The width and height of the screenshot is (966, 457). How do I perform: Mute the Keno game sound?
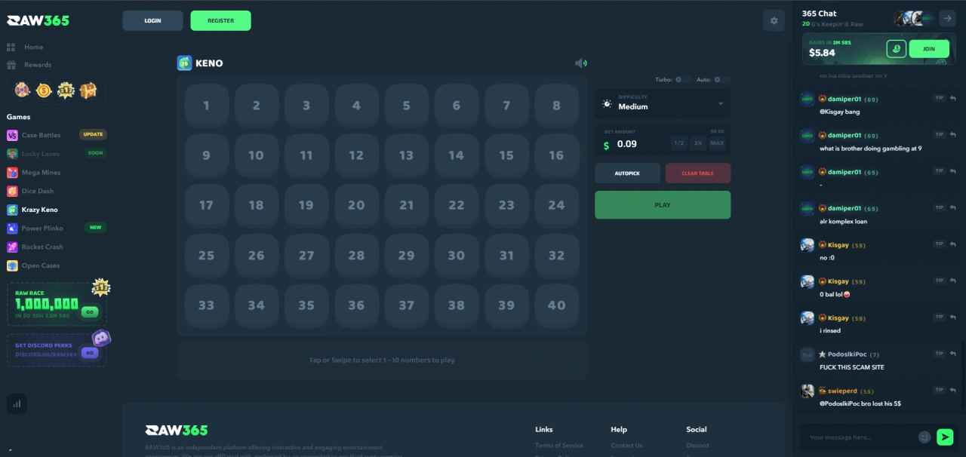coord(580,63)
